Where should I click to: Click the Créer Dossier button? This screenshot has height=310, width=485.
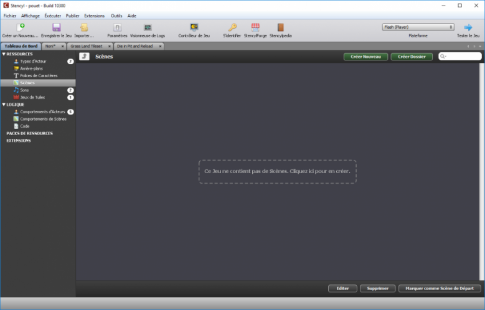tap(412, 57)
